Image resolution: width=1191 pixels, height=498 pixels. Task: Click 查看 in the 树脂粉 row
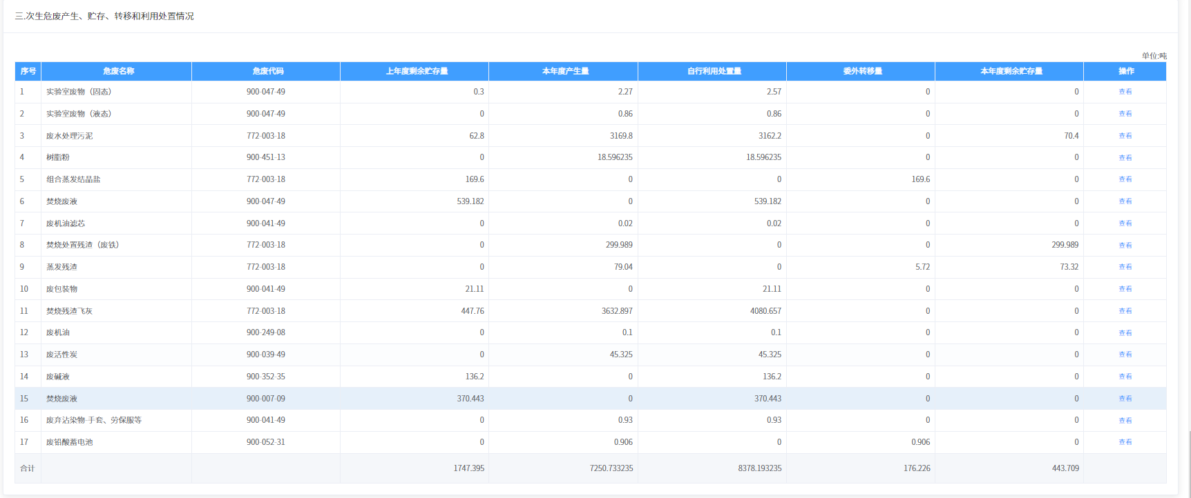(1125, 158)
